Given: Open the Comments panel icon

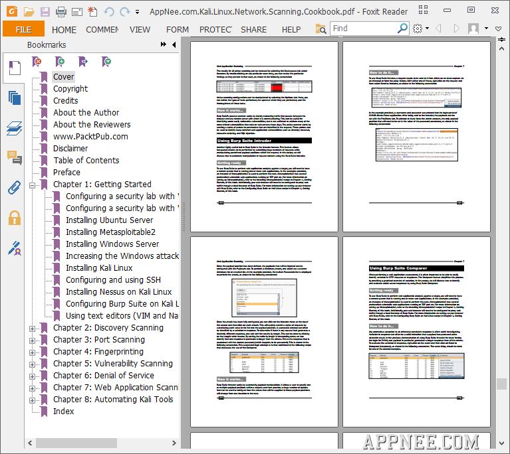Looking at the screenshot, I should pyautogui.click(x=15, y=157).
